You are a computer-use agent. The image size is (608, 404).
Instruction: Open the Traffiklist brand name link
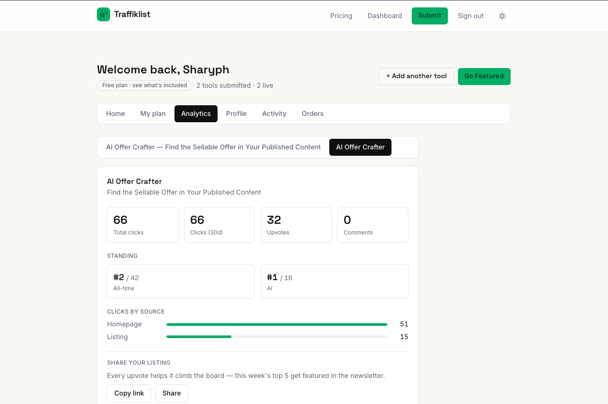[x=132, y=14]
